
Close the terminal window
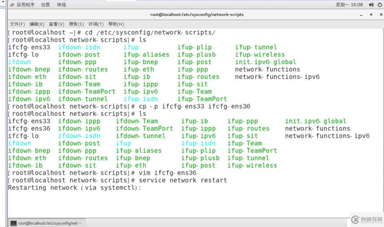pyautogui.click(x=381, y=15)
